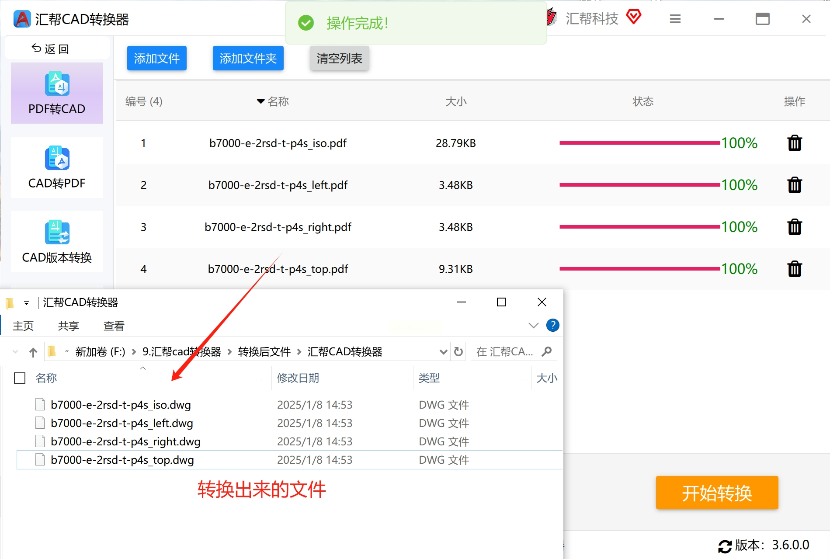The width and height of the screenshot is (830, 559).
Task: Click the 开始转换 button
Action: pos(717,493)
